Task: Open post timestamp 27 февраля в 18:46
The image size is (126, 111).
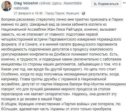Action: [28, 13]
